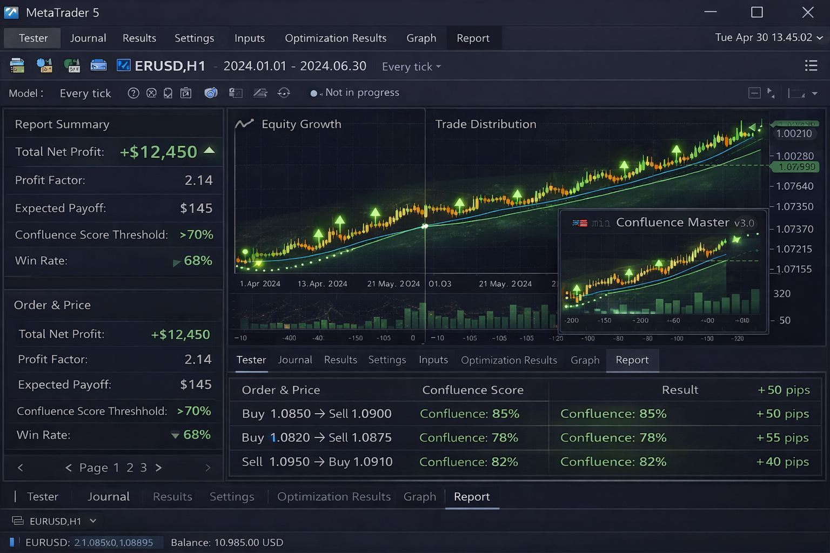Click the Trade Distribution heading

coord(486,124)
